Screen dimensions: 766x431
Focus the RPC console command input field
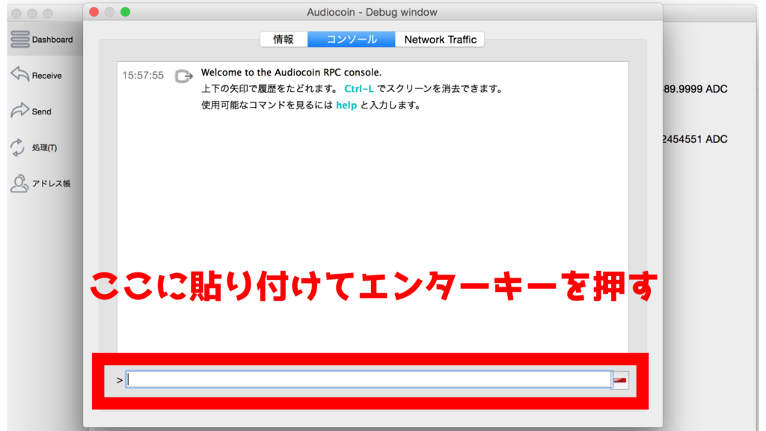click(x=369, y=379)
